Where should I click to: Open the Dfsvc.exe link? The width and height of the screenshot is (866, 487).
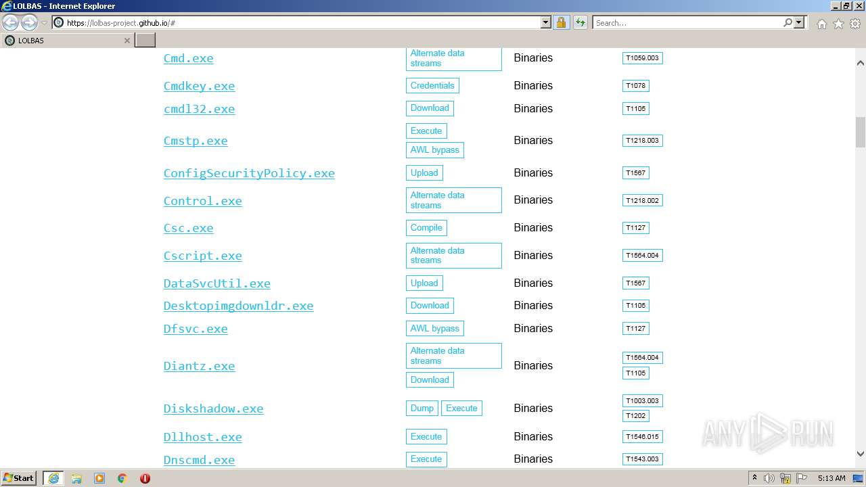[x=196, y=329]
